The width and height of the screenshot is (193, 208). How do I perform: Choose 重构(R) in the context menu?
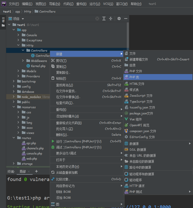coord(87,110)
